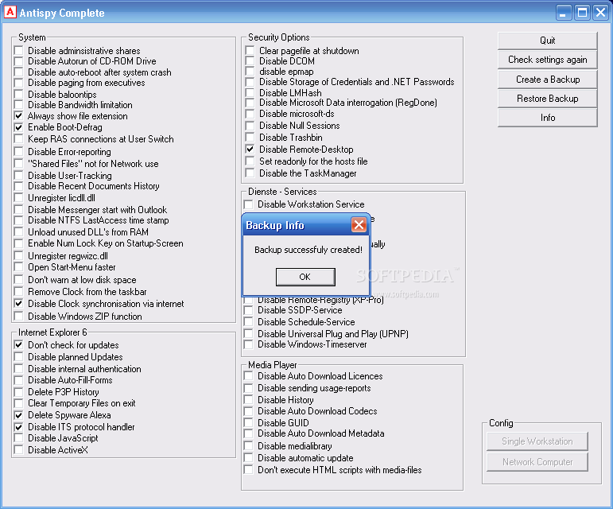Toggle Disable auto-reboot after system crash
The image size is (613, 509).
[x=18, y=72]
